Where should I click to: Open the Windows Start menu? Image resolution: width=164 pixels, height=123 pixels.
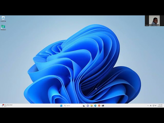click(61, 106)
